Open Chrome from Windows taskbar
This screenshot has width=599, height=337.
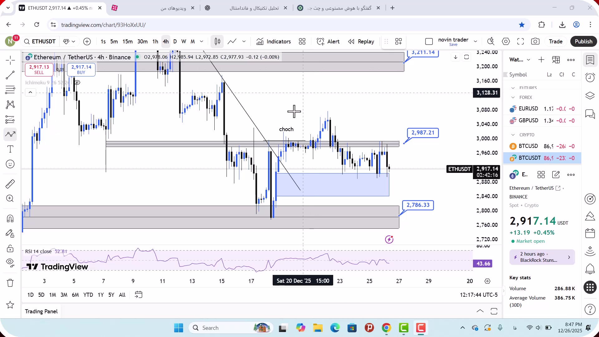click(x=386, y=328)
